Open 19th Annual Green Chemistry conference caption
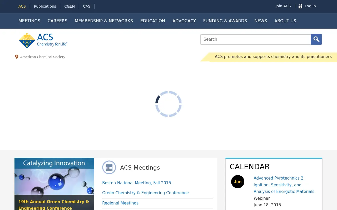The width and height of the screenshot is (337, 210). click(54, 205)
